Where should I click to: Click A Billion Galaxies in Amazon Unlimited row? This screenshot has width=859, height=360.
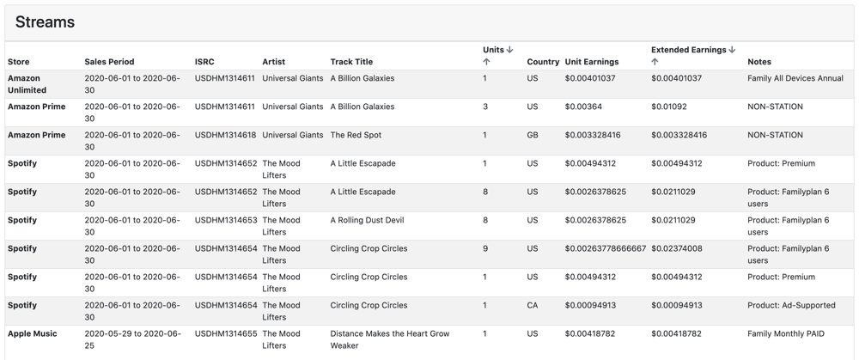tap(362, 78)
